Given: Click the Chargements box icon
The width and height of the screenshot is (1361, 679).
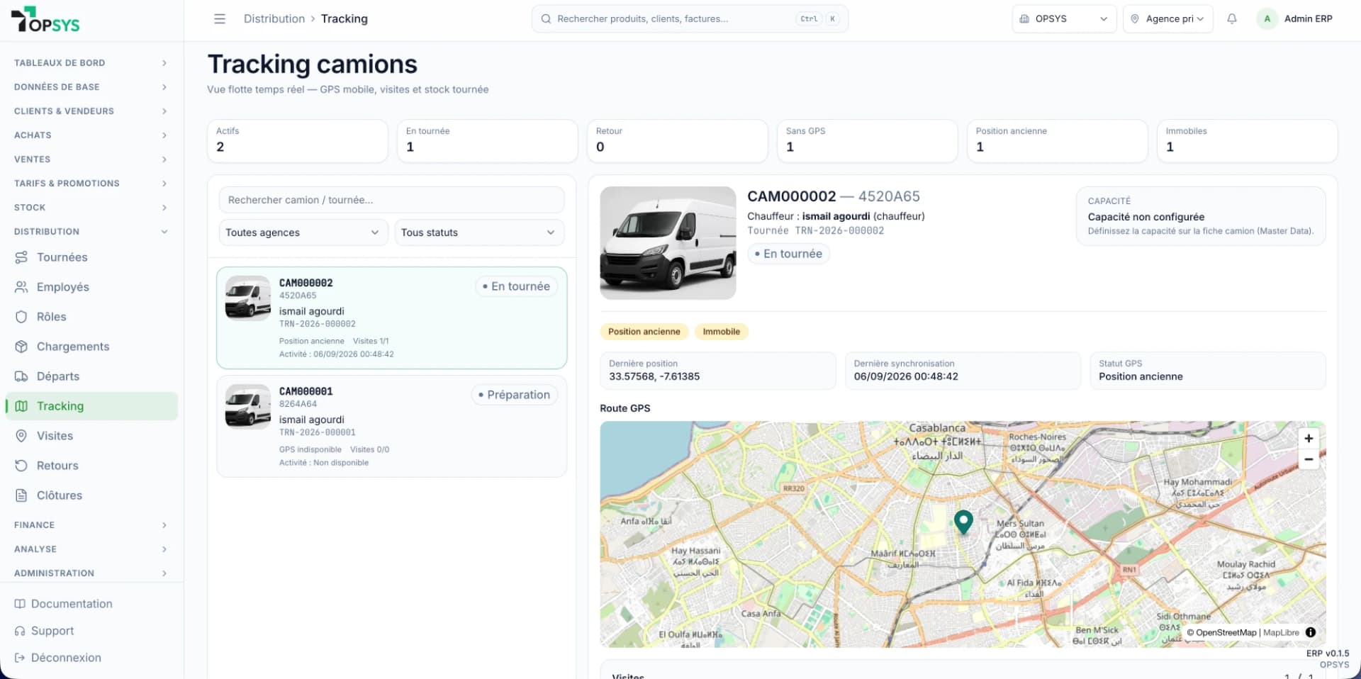Looking at the screenshot, I should point(21,347).
